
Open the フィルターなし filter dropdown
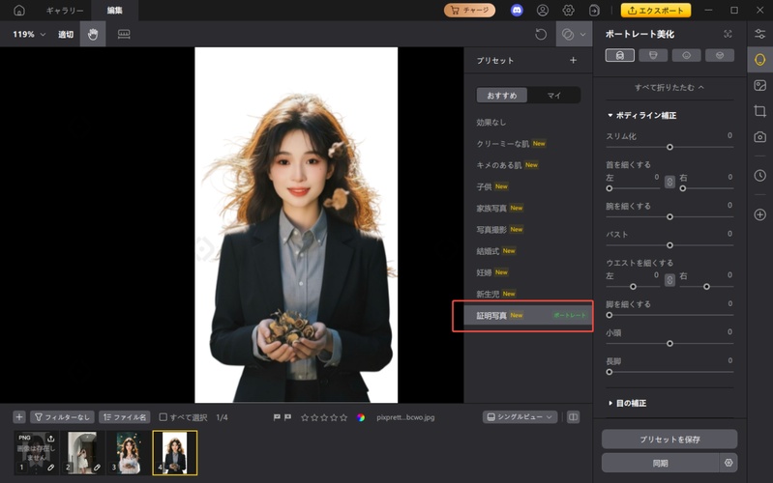63,417
